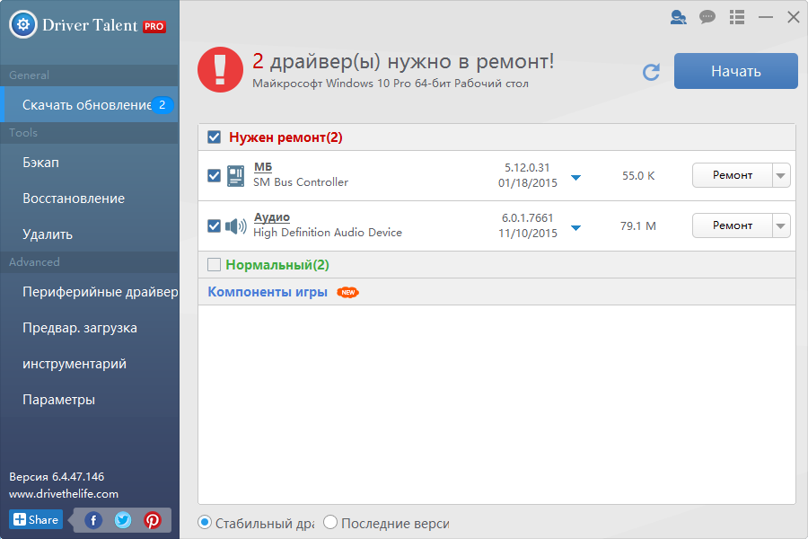Open the feedback chat icon
Image resolution: width=808 pixels, height=539 pixels.
coord(707,16)
